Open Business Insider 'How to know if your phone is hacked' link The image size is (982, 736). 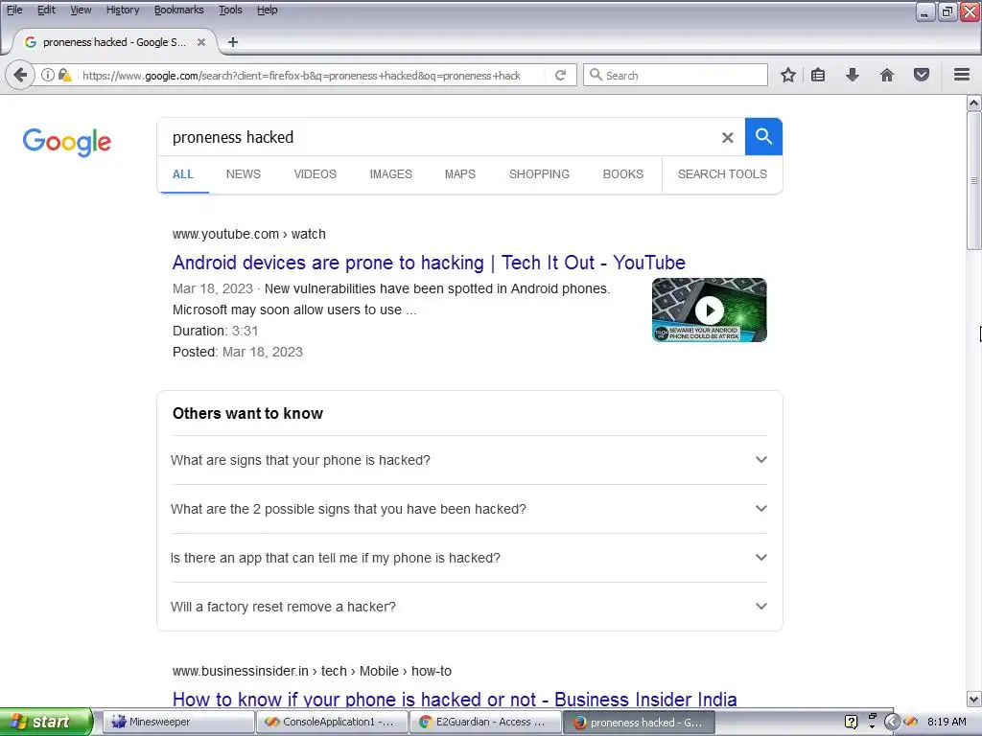click(x=455, y=699)
